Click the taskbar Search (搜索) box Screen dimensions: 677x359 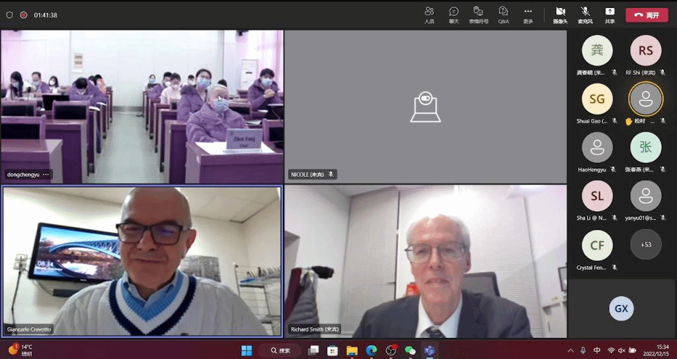point(280,350)
